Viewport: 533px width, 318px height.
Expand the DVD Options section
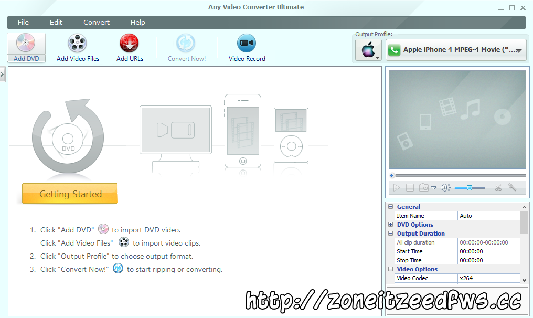[x=391, y=225]
